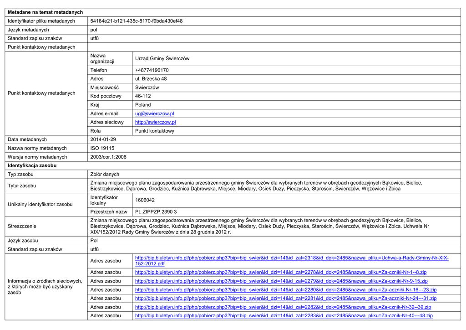Download the Za-czniki-Nr-9-15.zip file link
This screenshot has height=330, width=466.
coord(281,281)
